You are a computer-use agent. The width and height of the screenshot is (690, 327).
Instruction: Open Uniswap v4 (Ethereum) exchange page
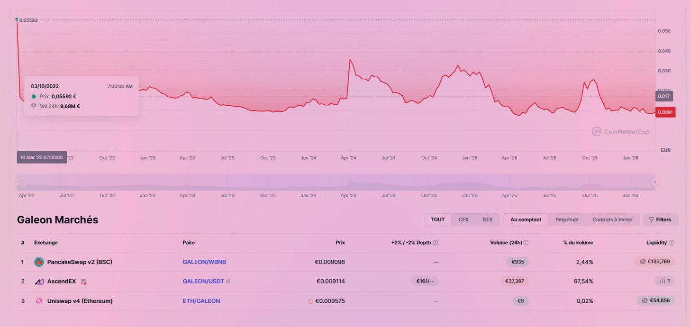(80, 301)
